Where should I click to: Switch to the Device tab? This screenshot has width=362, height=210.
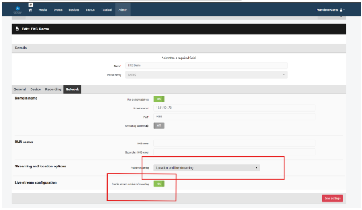point(35,89)
